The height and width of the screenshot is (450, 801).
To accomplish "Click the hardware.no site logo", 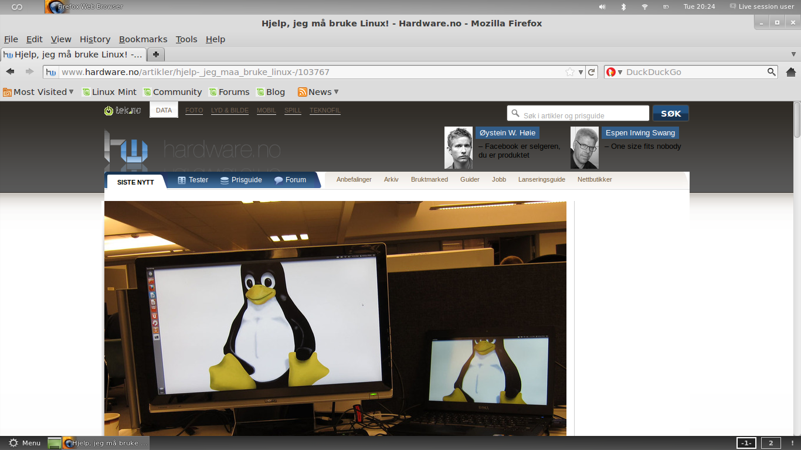I will [192, 151].
